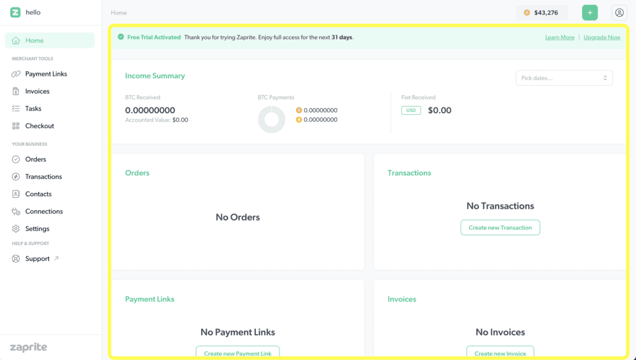Screen dimensions: 636x360
Task: Click the $43,276 bitcoin price indicator
Action: pyautogui.click(x=542, y=12)
